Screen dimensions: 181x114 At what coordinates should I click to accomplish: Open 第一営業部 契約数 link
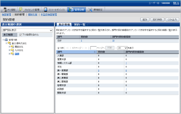pos(99,71)
